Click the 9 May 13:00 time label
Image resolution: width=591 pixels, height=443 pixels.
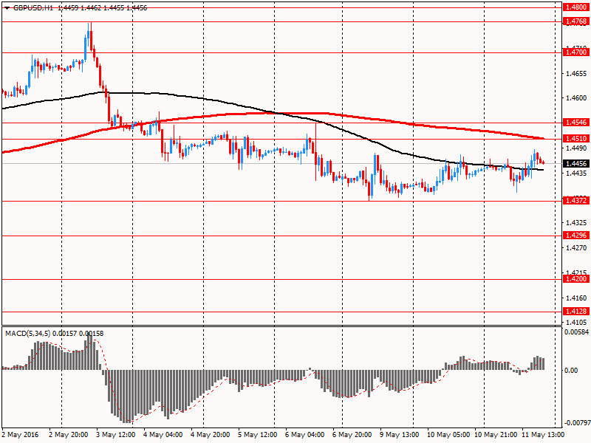pyautogui.click(x=399, y=435)
